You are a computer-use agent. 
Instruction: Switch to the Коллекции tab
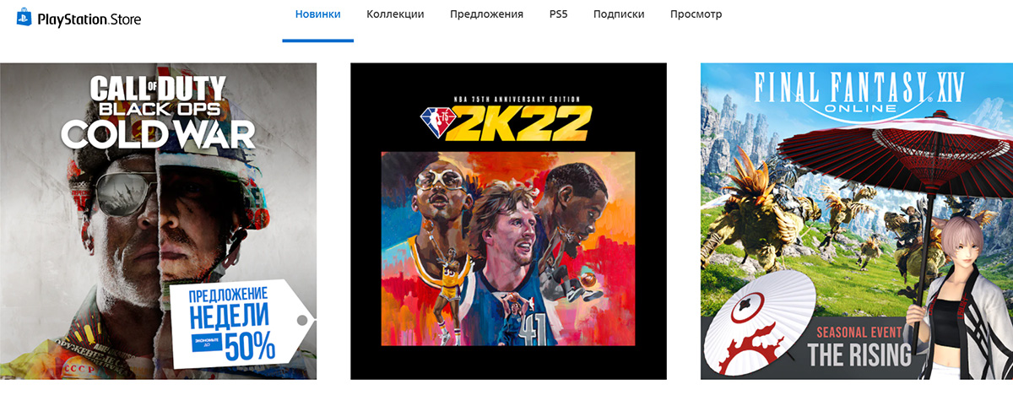coord(396,14)
